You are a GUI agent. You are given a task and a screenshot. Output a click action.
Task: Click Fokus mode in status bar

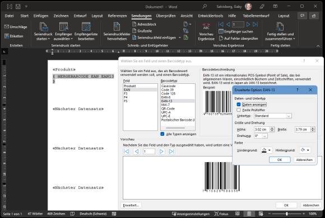click(221, 214)
